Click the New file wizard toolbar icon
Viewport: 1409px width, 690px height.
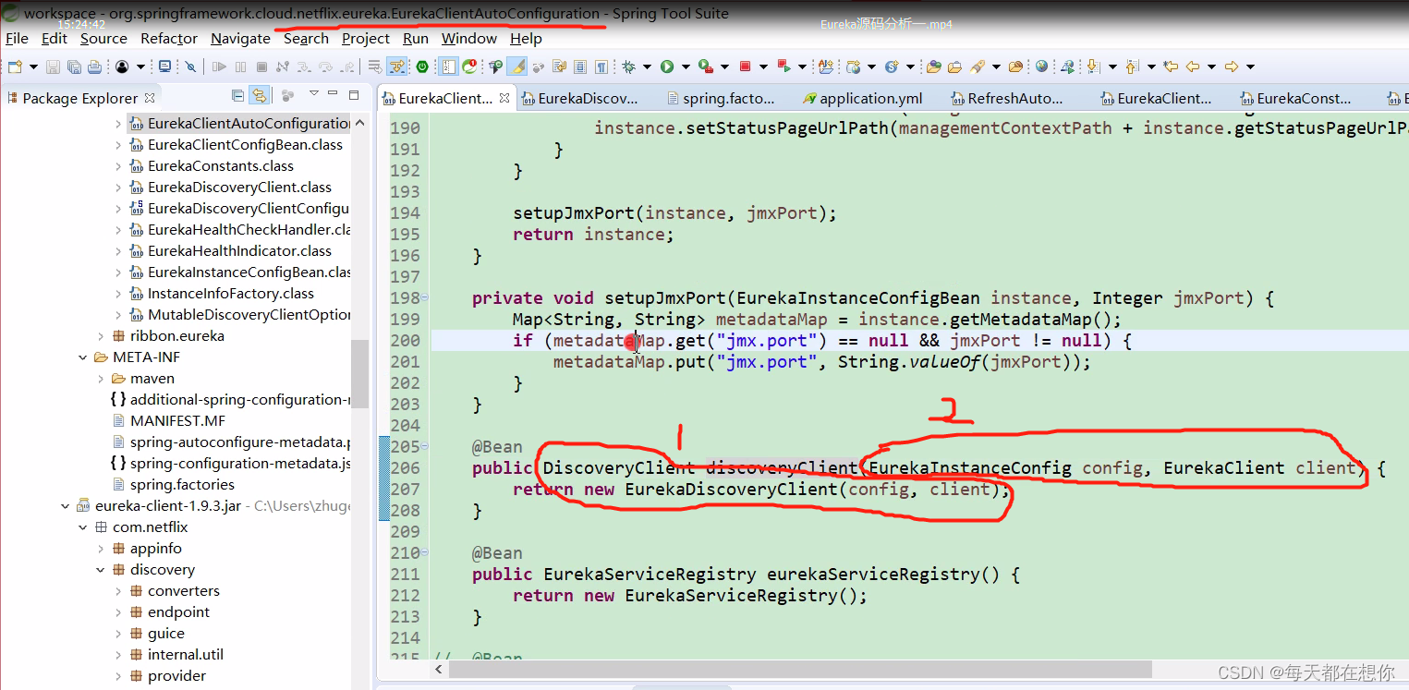pos(15,67)
